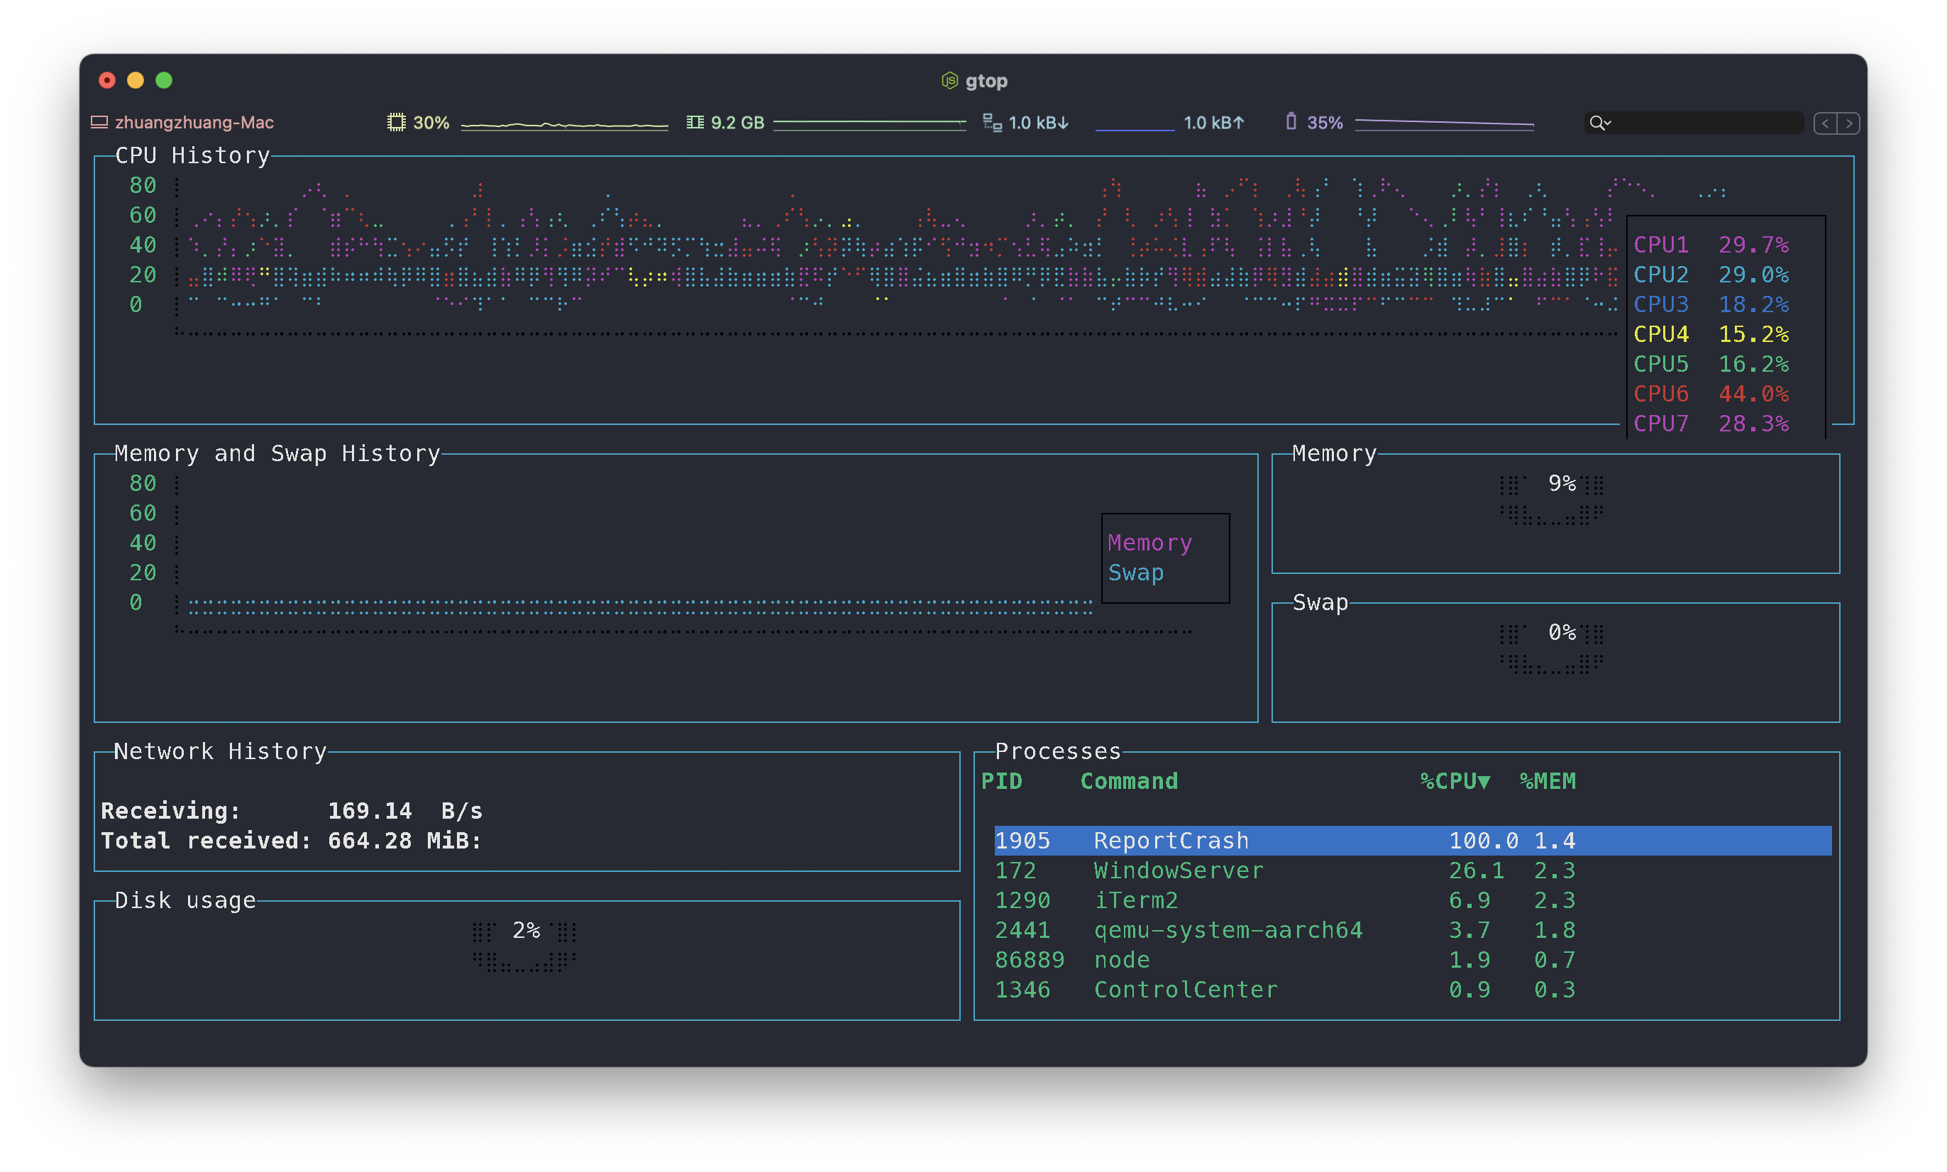Viewport: 1947px width, 1172px height.
Task: Select the qemu-system-aarch64 process row
Action: (1412, 930)
